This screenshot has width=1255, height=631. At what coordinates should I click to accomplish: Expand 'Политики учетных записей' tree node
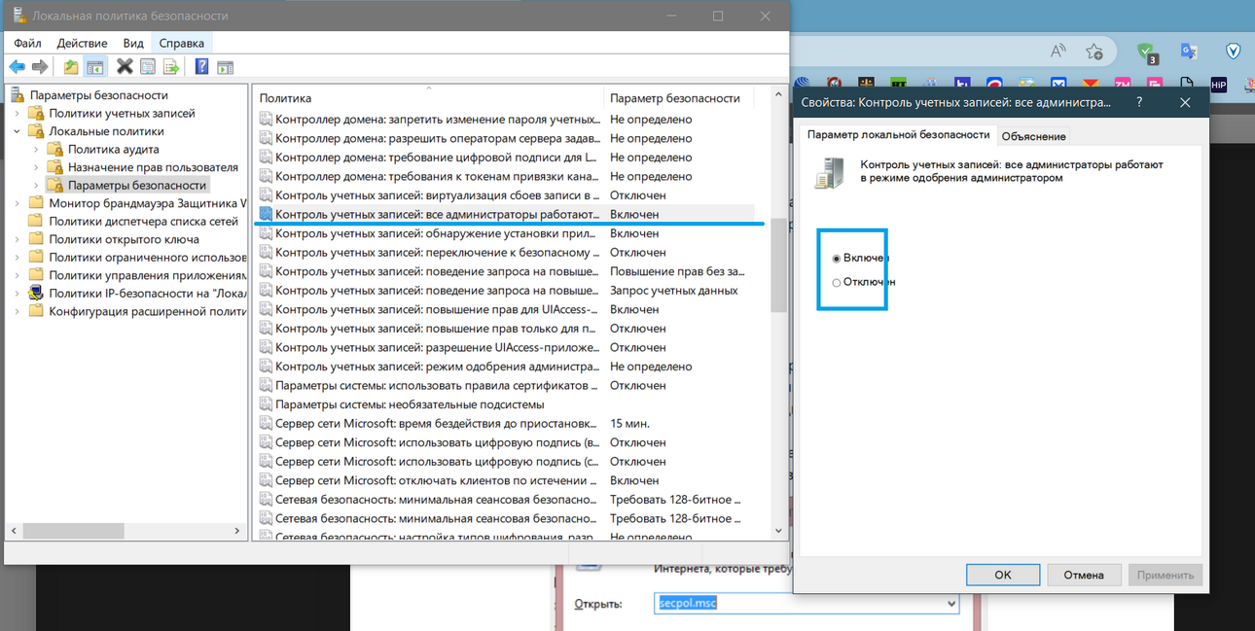coord(17,114)
